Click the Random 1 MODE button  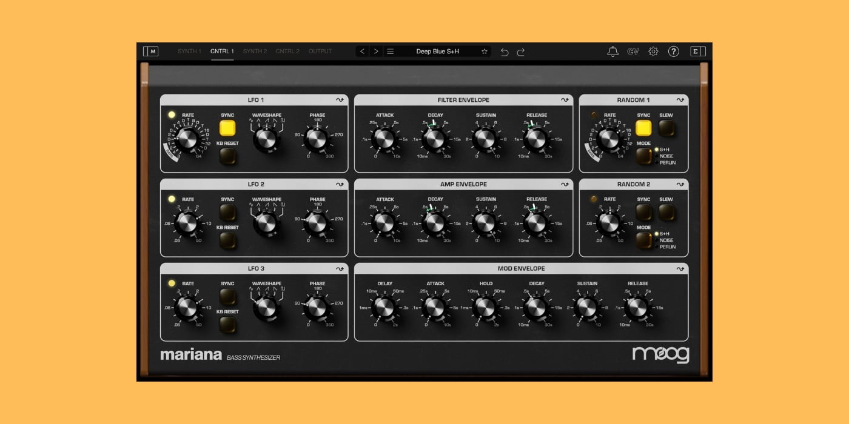(x=643, y=156)
